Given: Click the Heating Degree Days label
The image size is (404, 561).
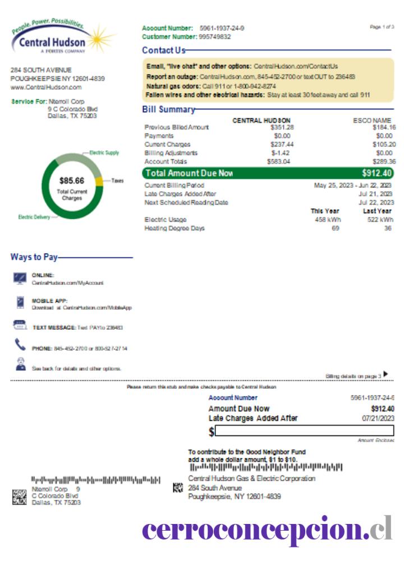Looking at the screenshot, I should click(x=175, y=228).
